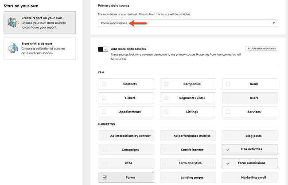
Task: Click the Blog posts tile
Action: tap(249, 136)
